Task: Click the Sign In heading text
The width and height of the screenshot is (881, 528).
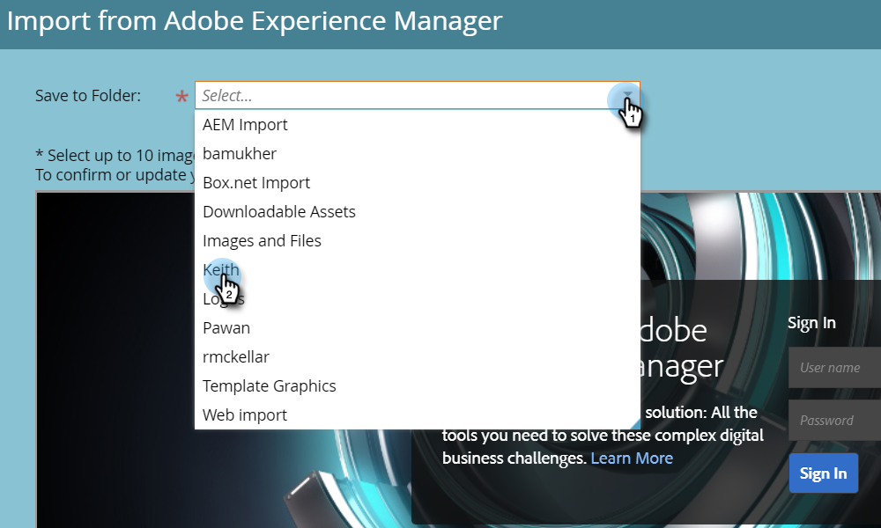Action: [x=811, y=323]
